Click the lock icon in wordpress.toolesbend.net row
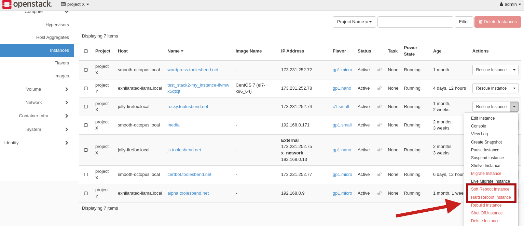Screen dimensions: 524x226 point(379,70)
